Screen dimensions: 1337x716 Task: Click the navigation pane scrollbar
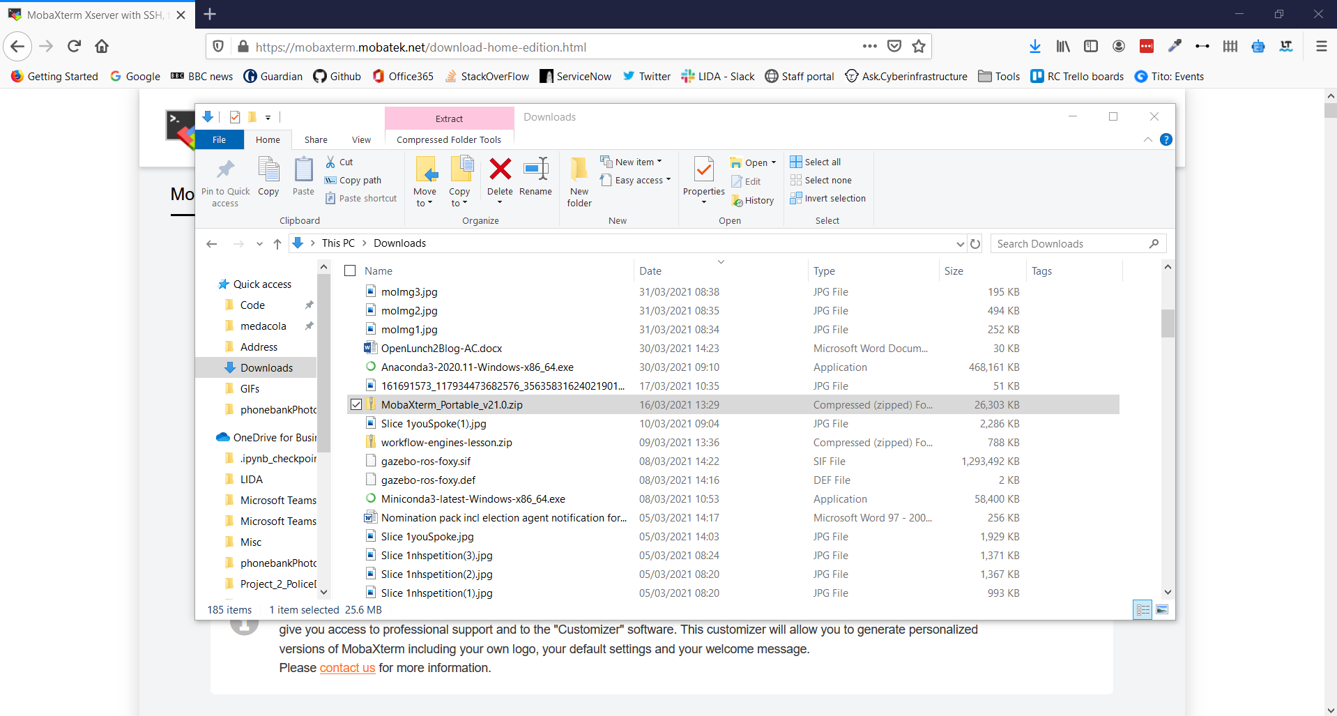(x=323, y=363)
